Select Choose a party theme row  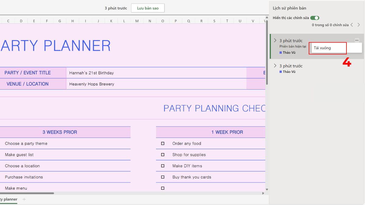[65, 143]
